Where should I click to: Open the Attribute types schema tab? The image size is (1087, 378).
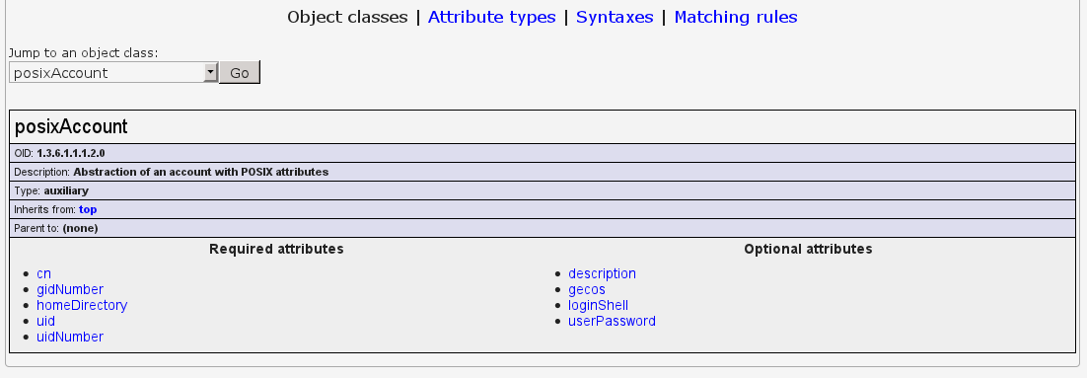pyautogui.click(x=491, y=18)
